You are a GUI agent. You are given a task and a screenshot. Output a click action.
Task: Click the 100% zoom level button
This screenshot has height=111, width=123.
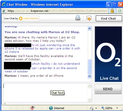pyautogui.click(x=107, y=108)
